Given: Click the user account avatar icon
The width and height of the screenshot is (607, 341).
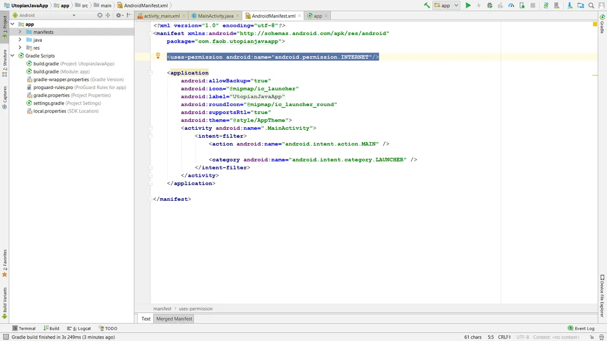Looking at the screenshot, I should tap(601, 6).
